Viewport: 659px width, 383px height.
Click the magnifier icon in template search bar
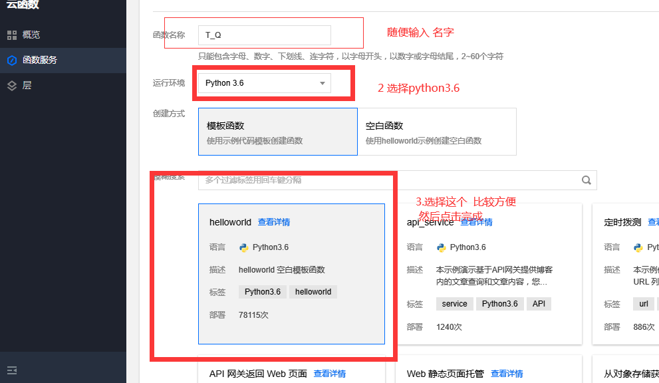(586, 180)
